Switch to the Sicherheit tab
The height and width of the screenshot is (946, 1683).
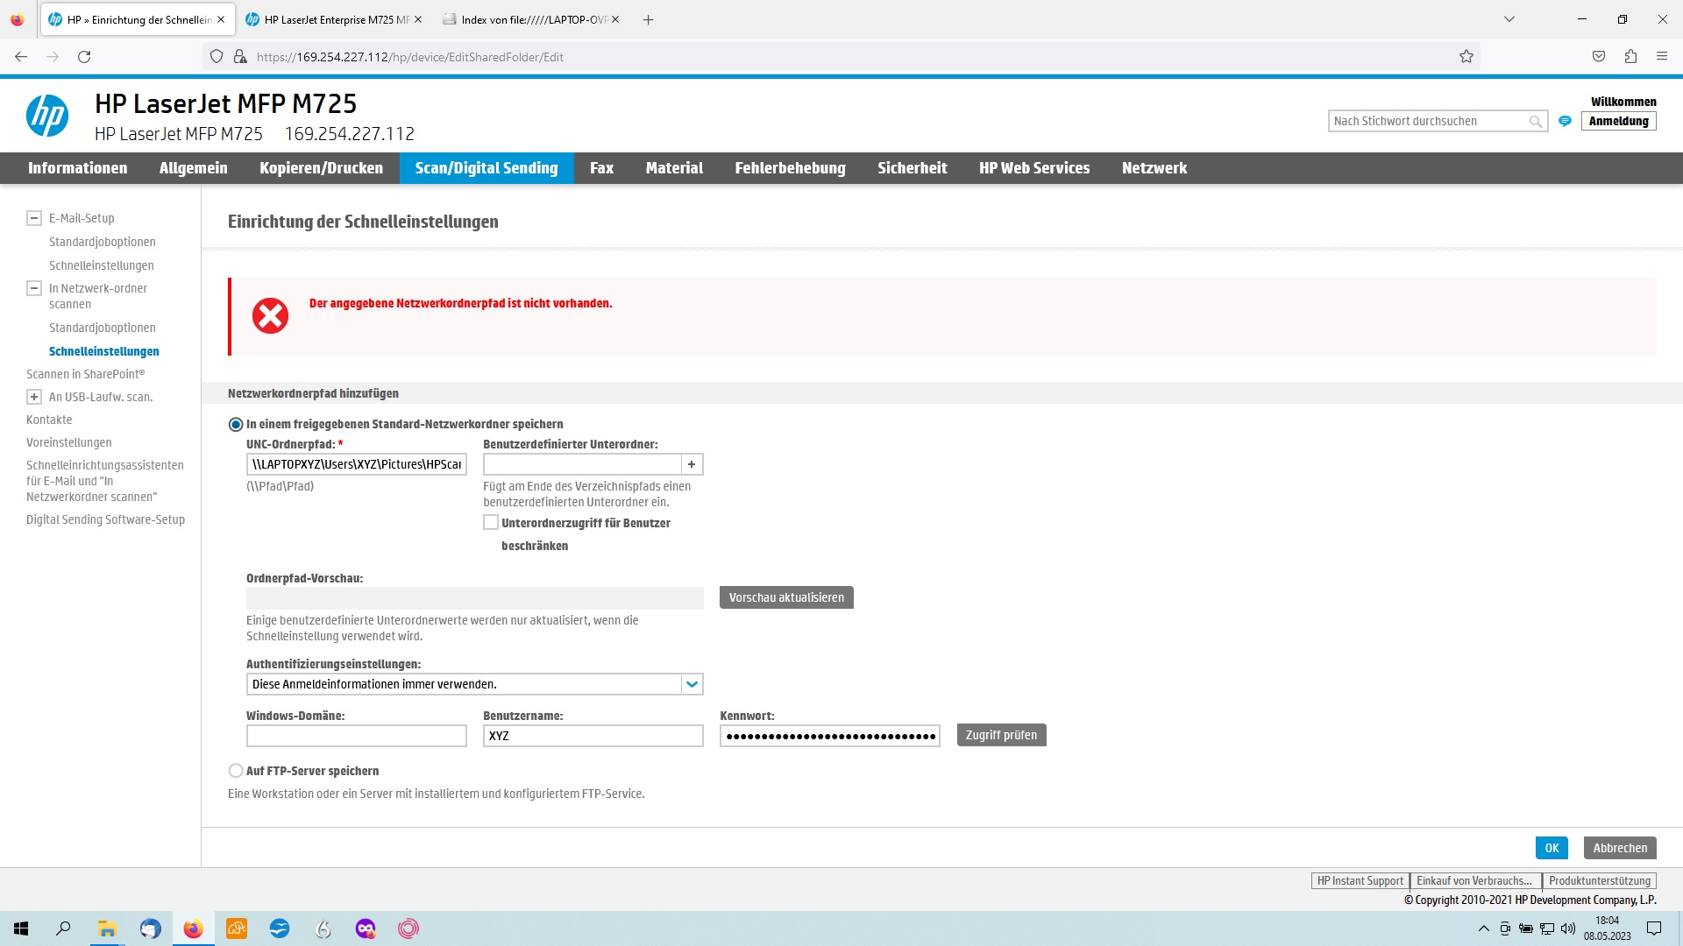click(x=912, y=168)
